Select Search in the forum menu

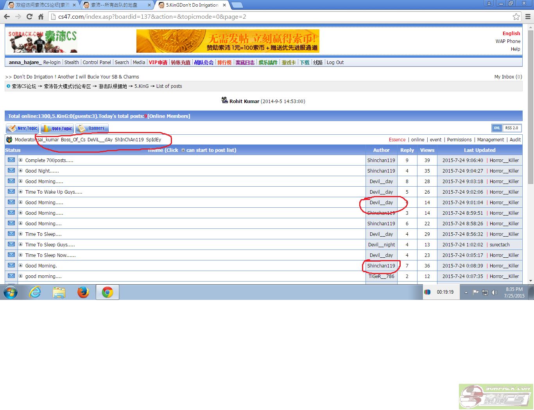point(122,62)
